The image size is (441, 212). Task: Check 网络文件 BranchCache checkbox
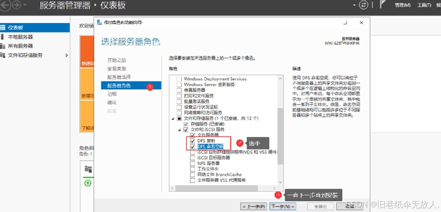[193, 175]
